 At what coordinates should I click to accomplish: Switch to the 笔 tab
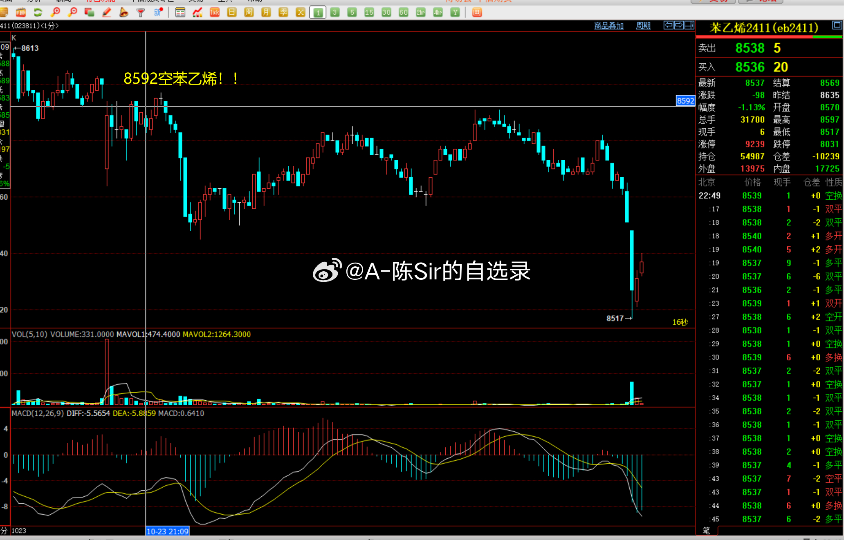706,531
